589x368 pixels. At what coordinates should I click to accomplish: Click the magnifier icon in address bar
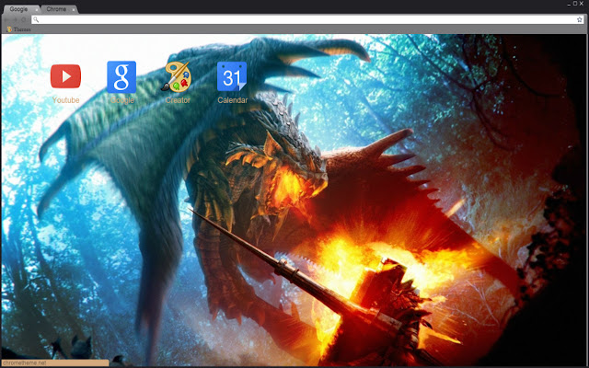click(x=36, y=19)
